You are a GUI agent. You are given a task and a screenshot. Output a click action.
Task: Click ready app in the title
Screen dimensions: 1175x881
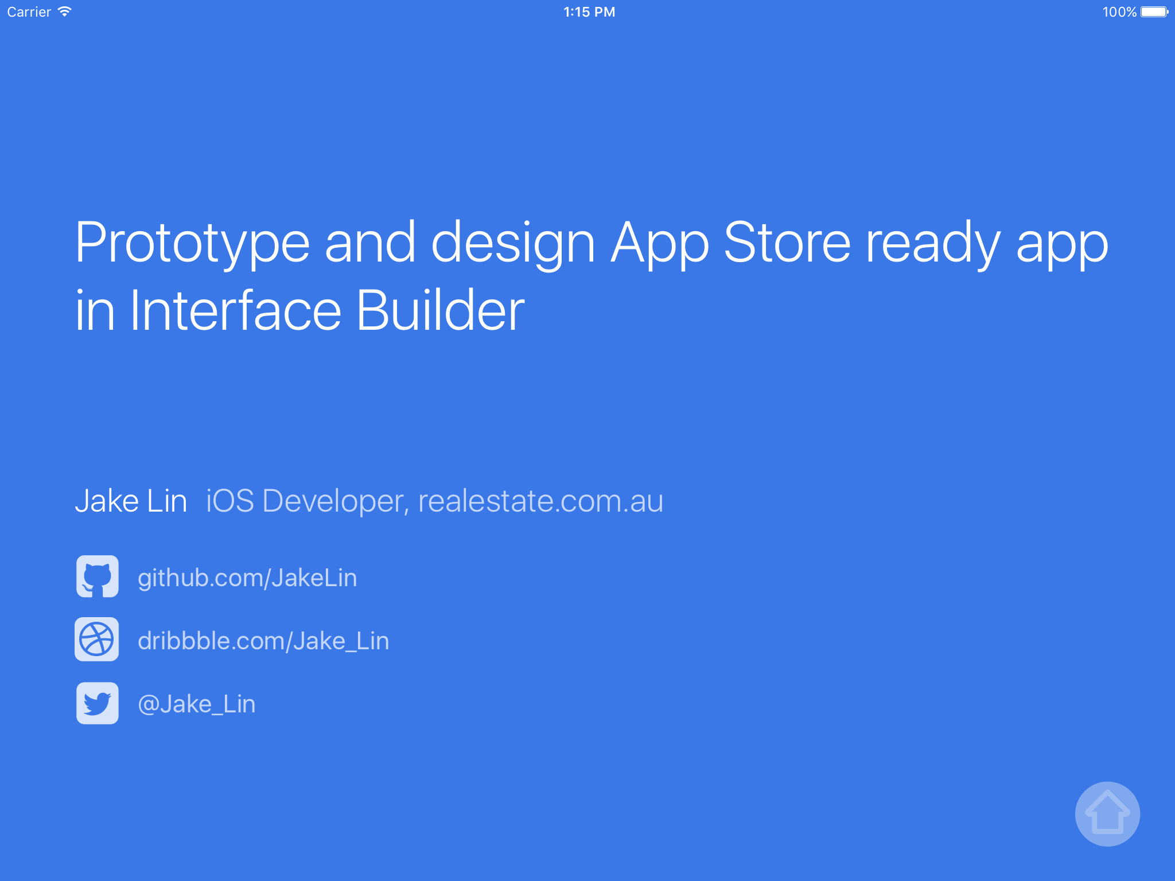pos(987,243)
